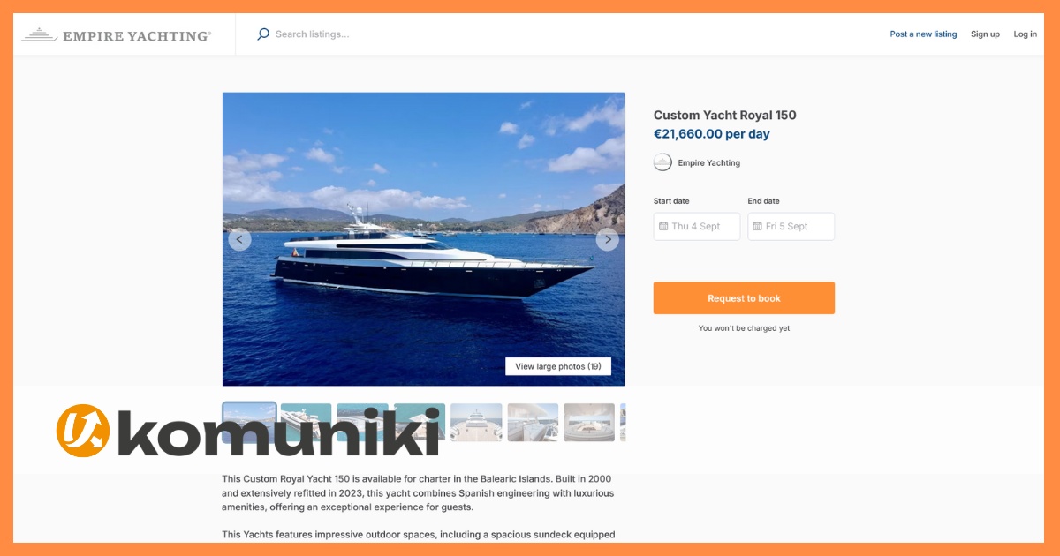Click the orange komuniki logo icon
This screenshot has width=1060, height=556.
83,431
